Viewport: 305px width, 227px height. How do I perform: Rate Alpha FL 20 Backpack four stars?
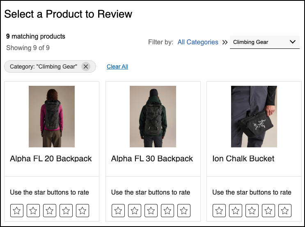click(x=66, y=211)
